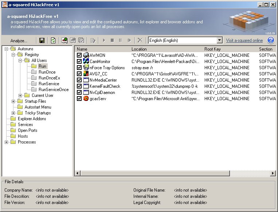
Task: Click the Analyze... button
Action: point(19,40)
